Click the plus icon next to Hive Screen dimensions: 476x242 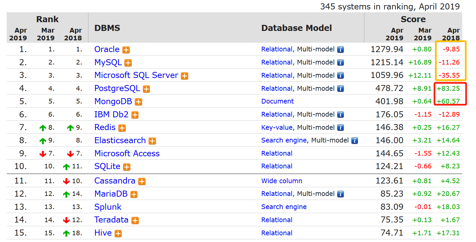pyautogui.click(x=118, y=234)
